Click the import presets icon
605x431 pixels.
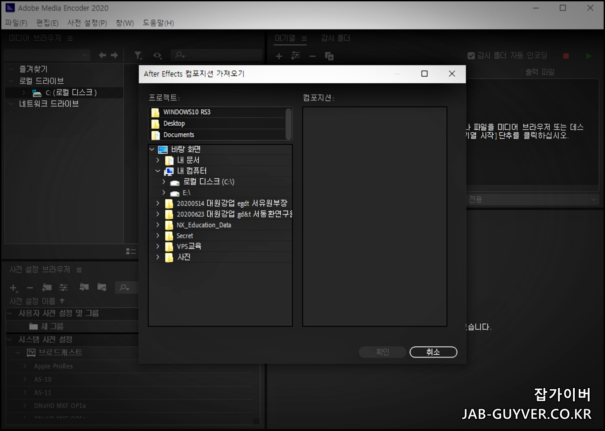tap(84, 287)
